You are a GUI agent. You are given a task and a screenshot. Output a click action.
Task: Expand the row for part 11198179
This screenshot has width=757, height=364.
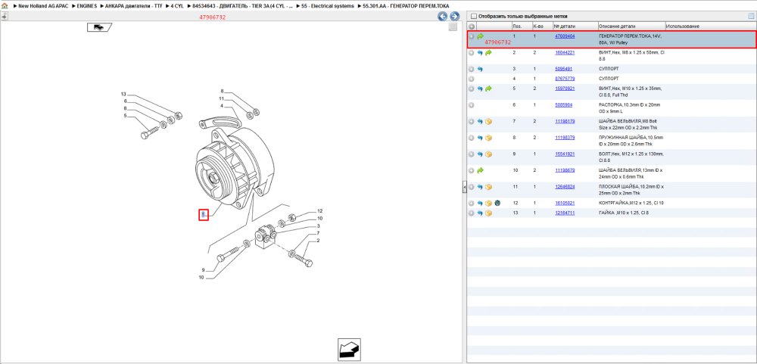[x=472, y=121]
